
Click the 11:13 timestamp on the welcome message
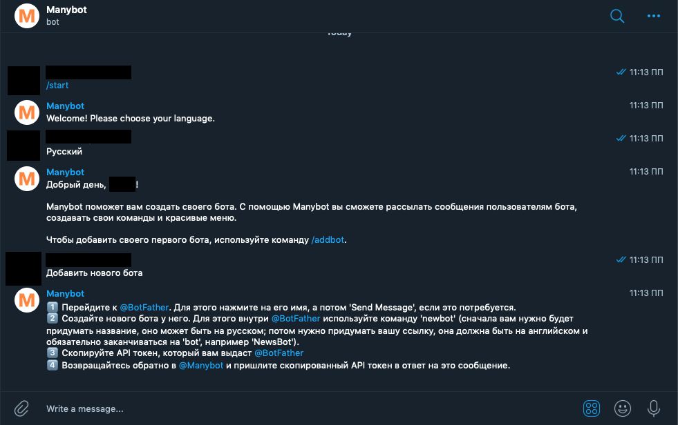(x=646, y=105)
